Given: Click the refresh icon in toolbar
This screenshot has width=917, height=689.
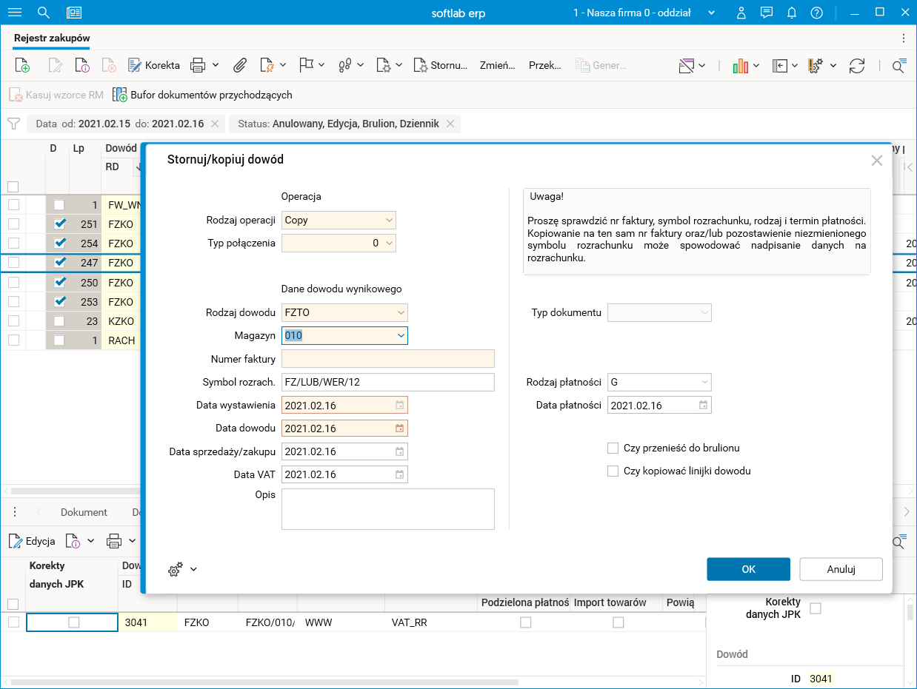Looking at the screenshot, I should [857, 66].
